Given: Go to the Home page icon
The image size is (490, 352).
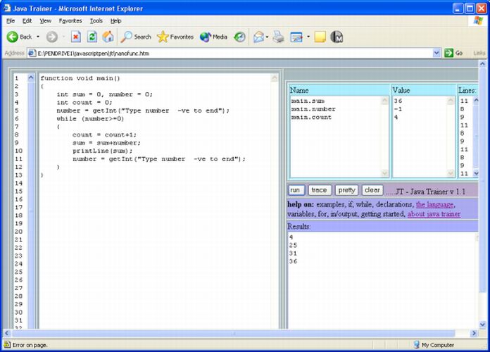Looking at the screenshot, I should coord(108,37).
